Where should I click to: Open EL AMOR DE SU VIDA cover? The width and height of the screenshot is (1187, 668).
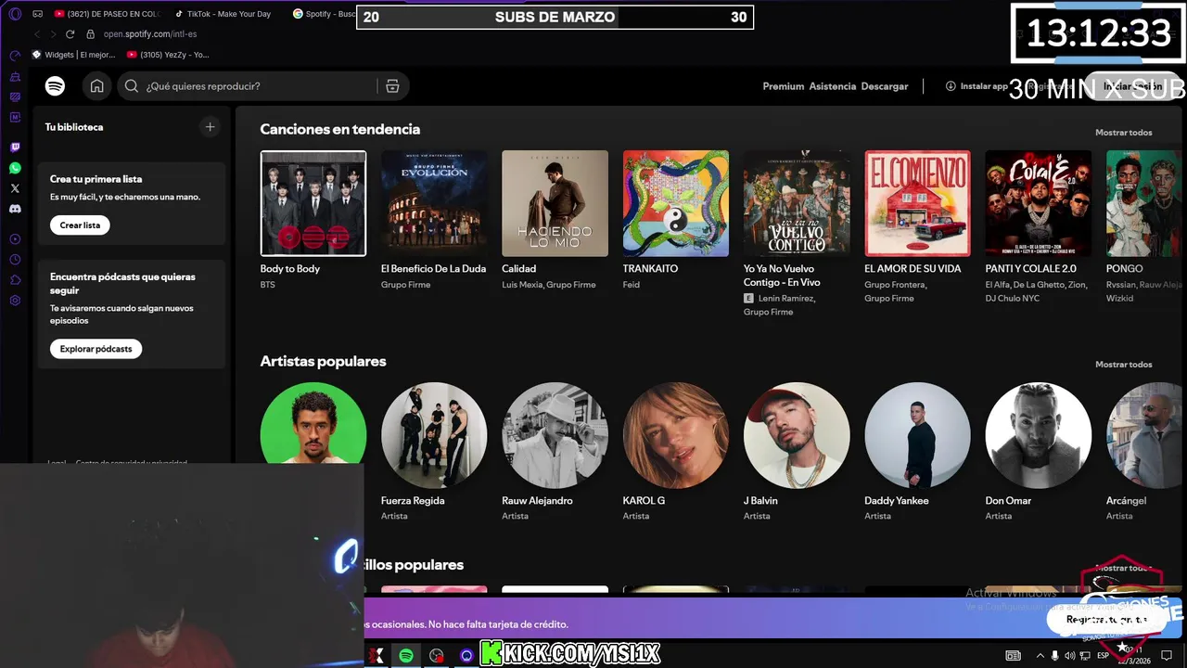coord(917,203)
